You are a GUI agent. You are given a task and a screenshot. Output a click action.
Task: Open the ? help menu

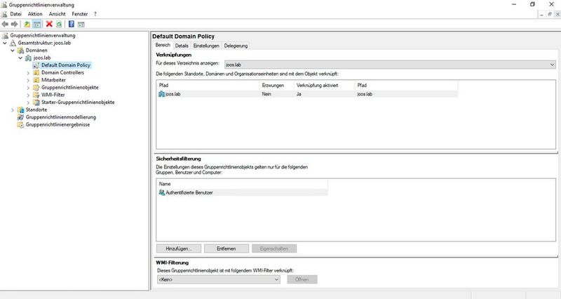click(x=95, y=14)
